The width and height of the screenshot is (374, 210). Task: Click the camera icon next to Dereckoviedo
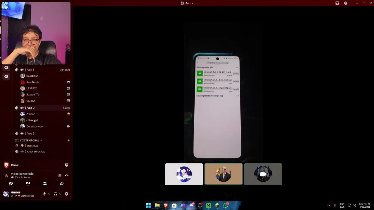pyautogui.click(x=68, y=127)
